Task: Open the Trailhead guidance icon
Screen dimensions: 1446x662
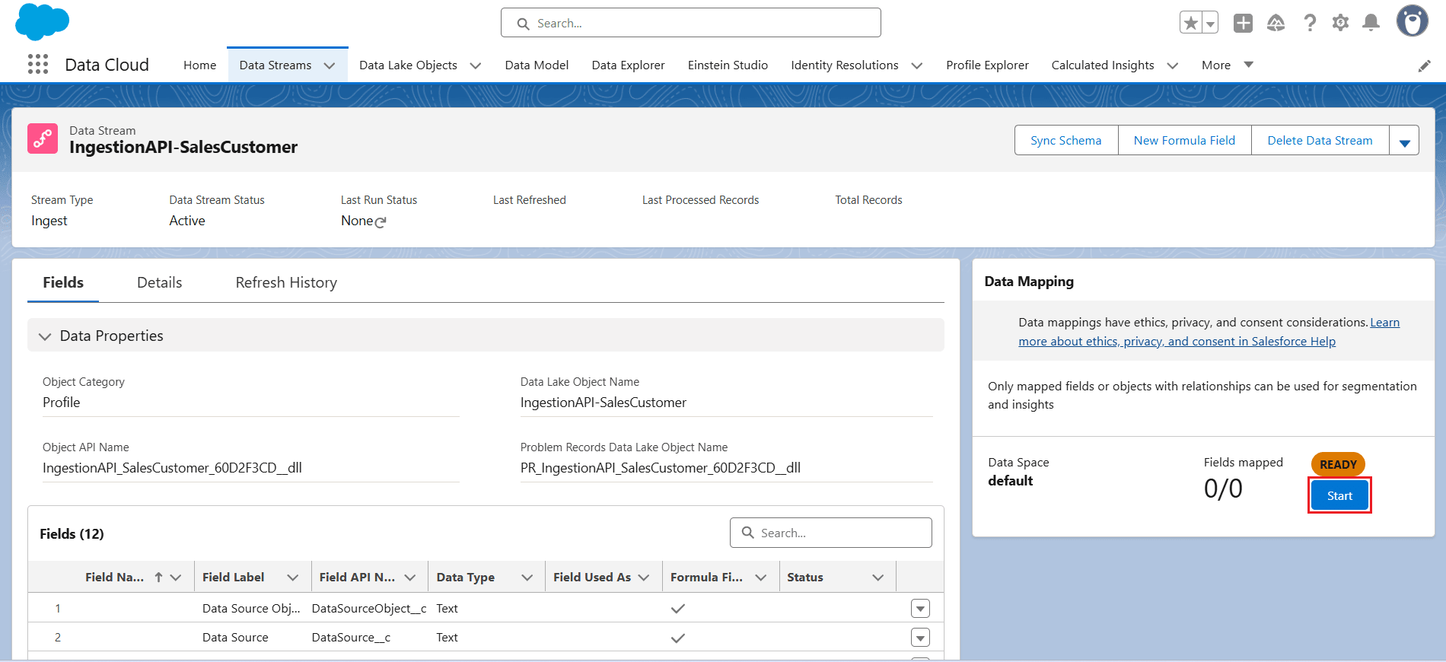Action: [1276, 23]
